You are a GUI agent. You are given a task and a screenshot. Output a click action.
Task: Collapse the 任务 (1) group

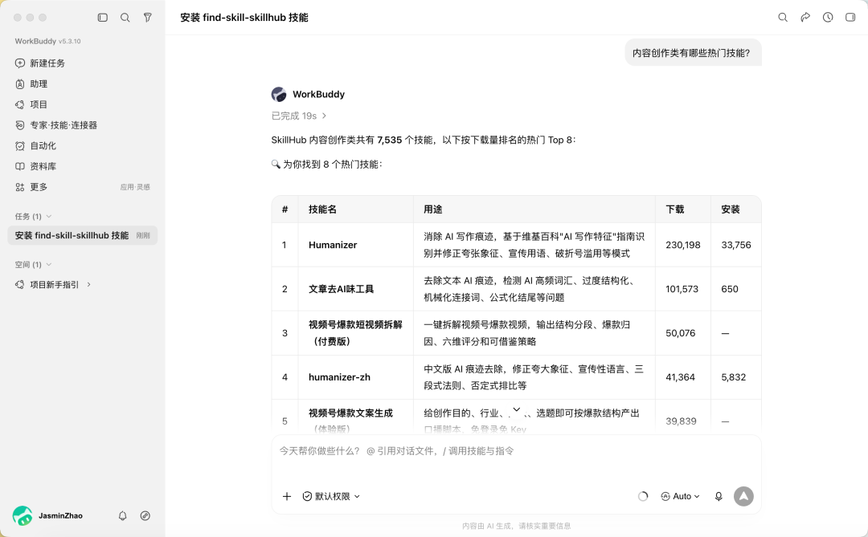click(x=33, y=216)
